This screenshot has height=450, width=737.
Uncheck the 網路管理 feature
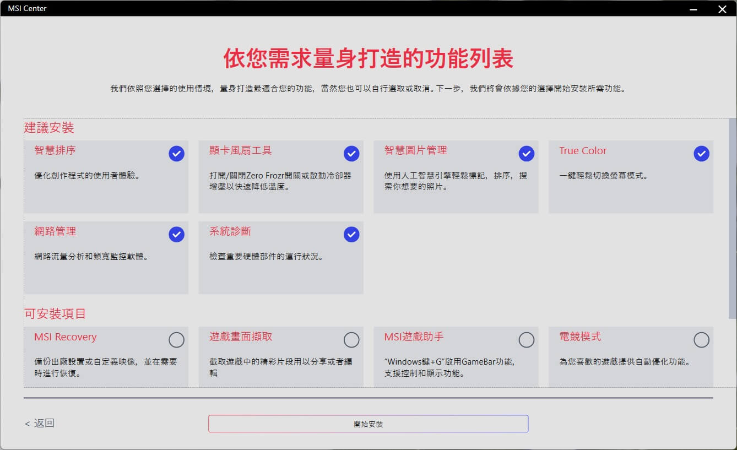[x=176, y=235]
